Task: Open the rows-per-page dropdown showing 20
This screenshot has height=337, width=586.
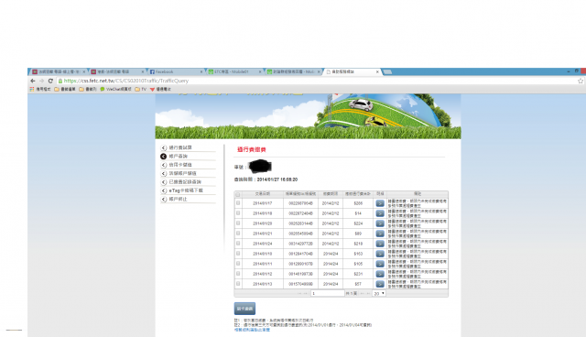Action: [x=379, y=294]
